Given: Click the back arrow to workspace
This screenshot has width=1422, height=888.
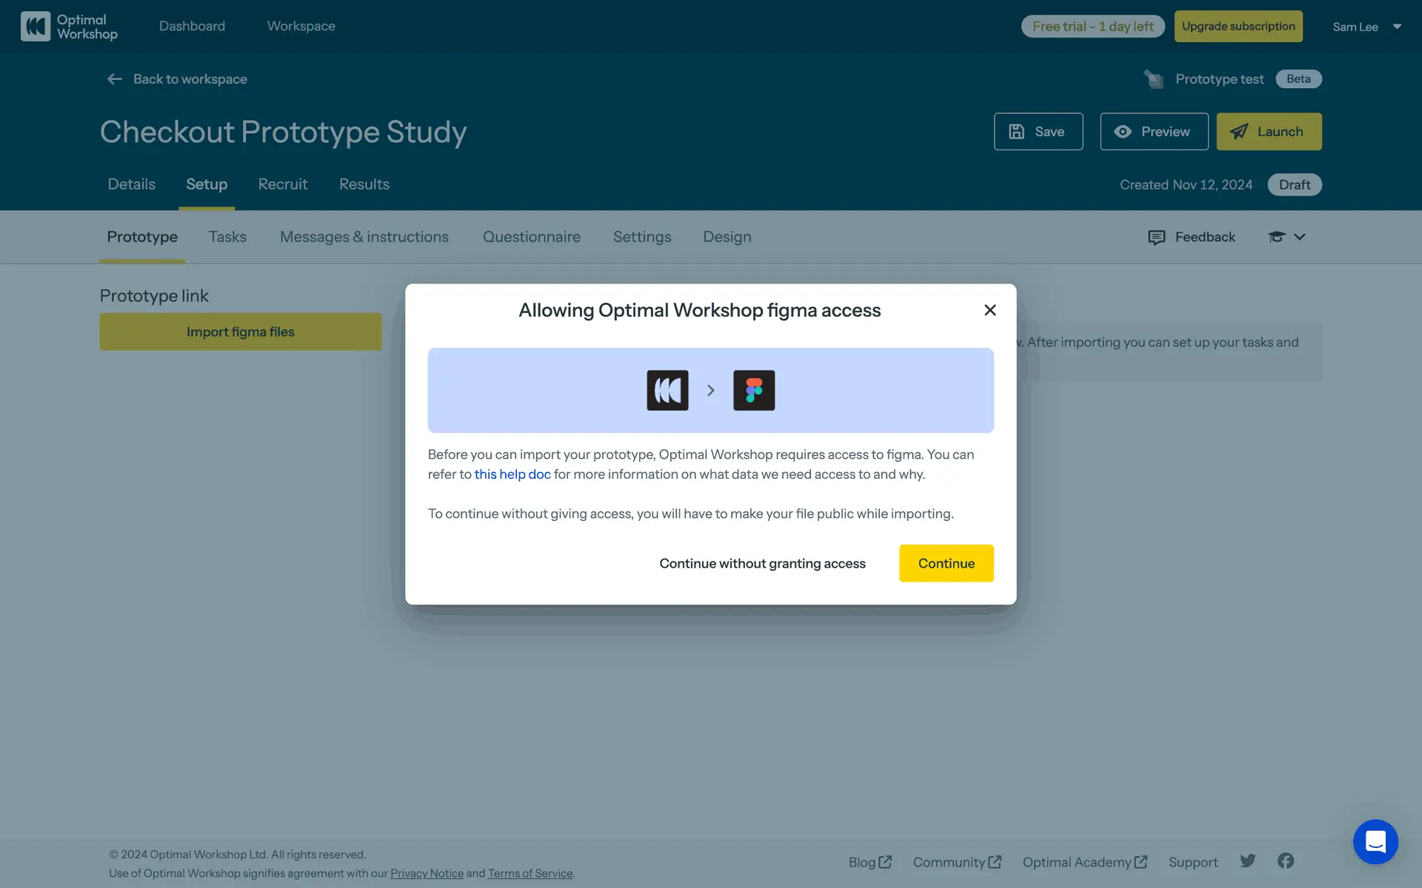Looking at the screenshot, I should (x=114, y=79).
